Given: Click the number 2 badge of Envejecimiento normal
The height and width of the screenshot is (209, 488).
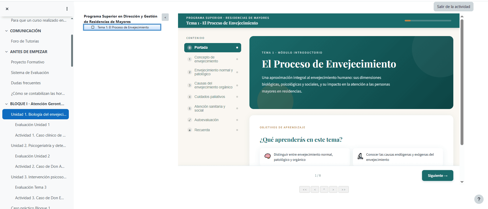Looking at the screenshot, I should coord(190,72).
